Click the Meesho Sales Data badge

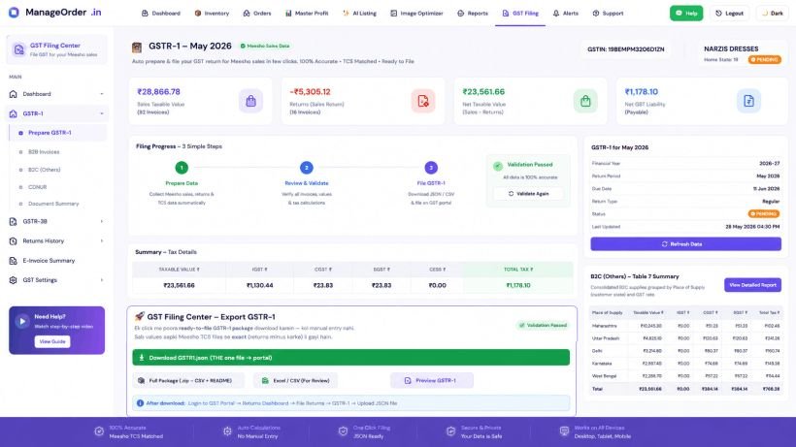[264, 47]
